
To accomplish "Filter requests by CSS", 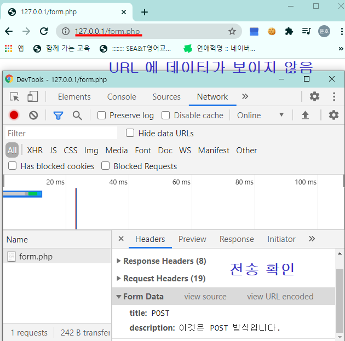I will [x=71, y=151].
